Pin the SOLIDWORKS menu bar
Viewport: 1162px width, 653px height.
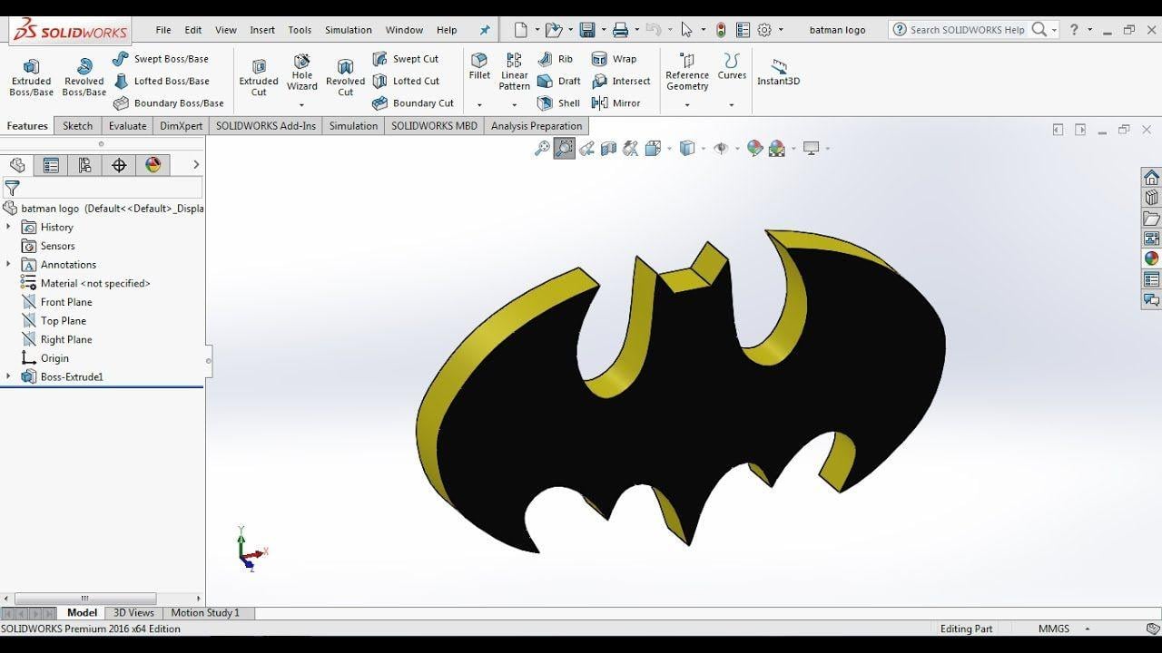click(485, 30)
